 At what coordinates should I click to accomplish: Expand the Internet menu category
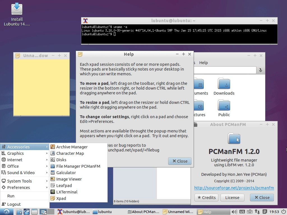25,160
